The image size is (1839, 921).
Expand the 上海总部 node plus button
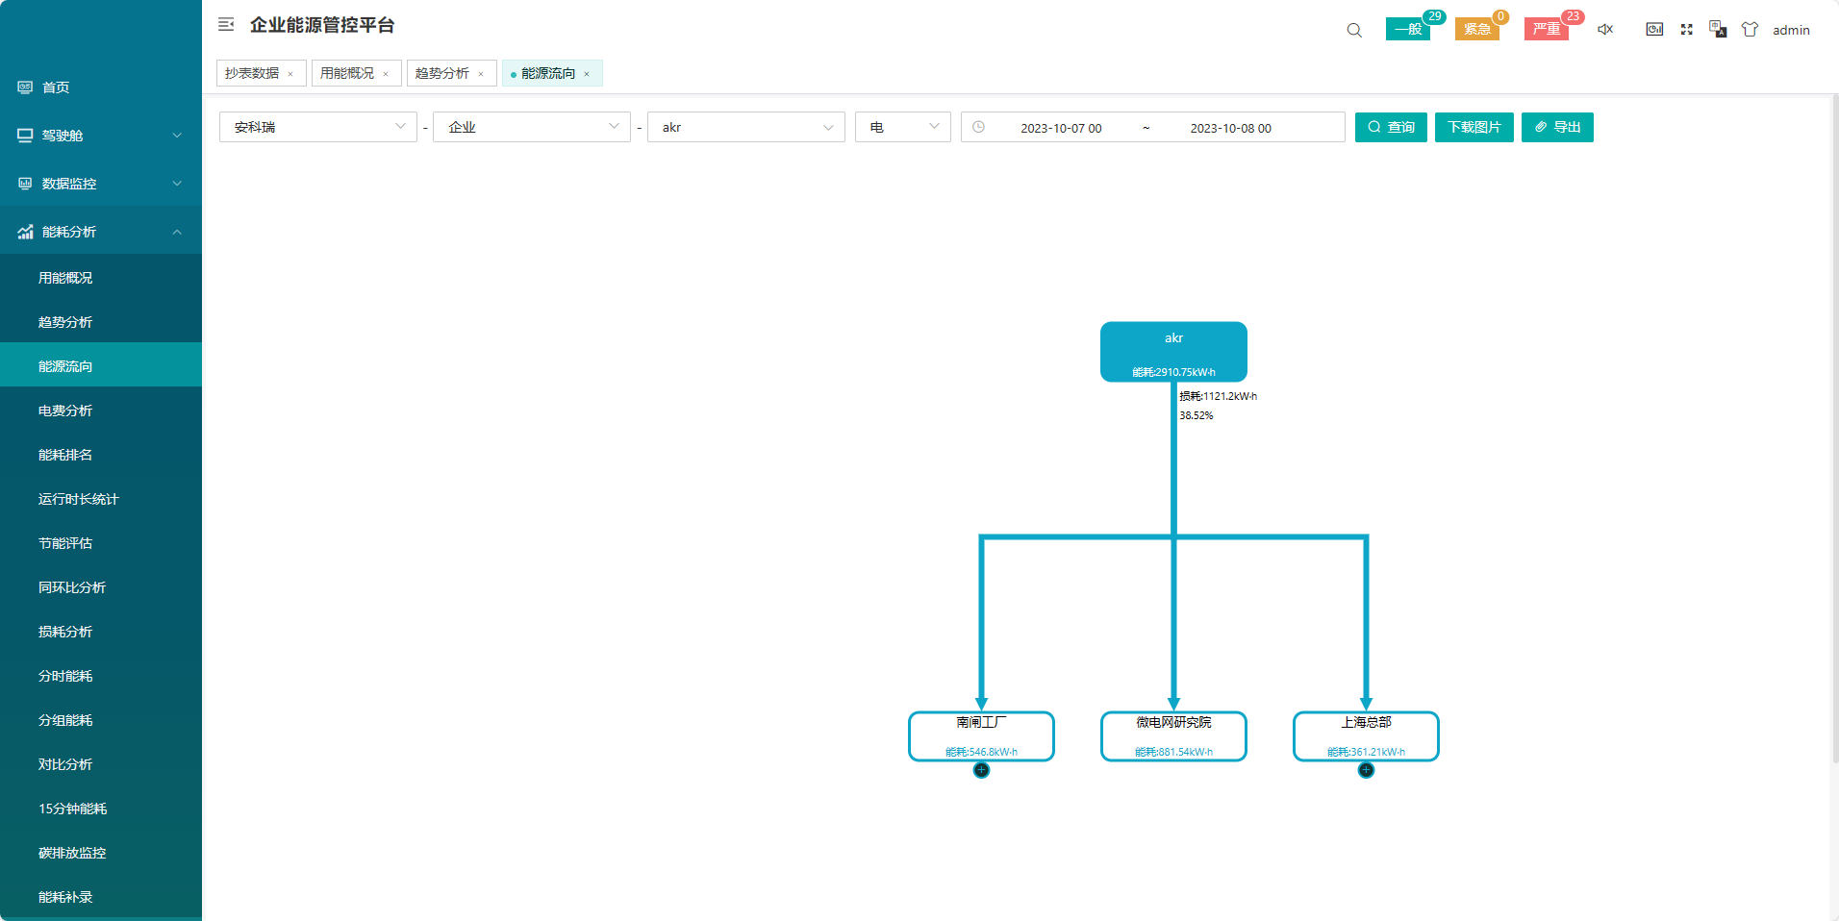tap(1366, 770)
